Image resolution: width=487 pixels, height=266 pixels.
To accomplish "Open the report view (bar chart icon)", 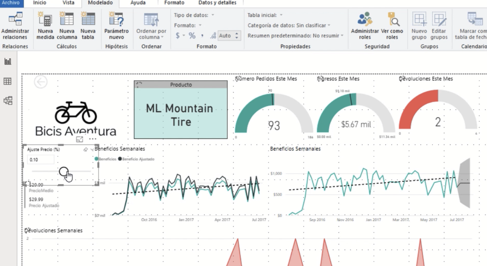I will (8, 61).
